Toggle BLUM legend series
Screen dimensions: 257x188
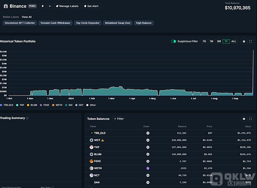pos(32,105)
